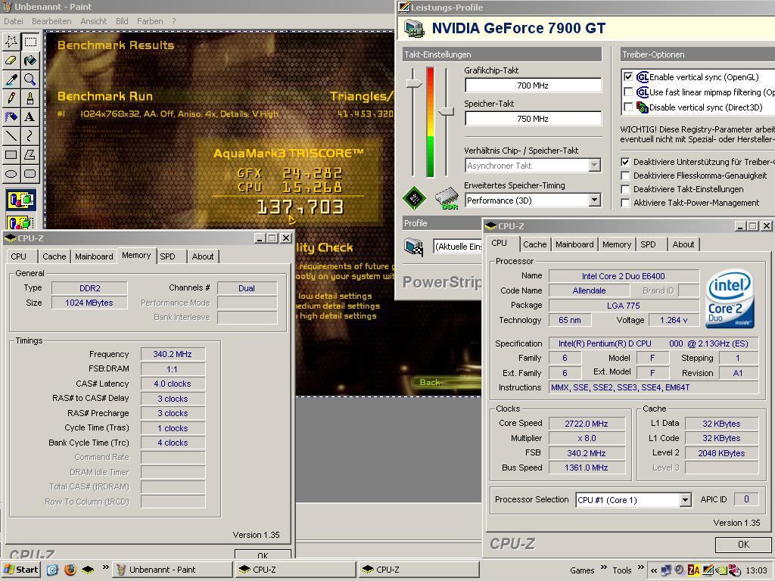The width and height of the screenshot is (775, 581).
Task: Adjust the Speicher-Takt slider handle
Action: (447, 112)
